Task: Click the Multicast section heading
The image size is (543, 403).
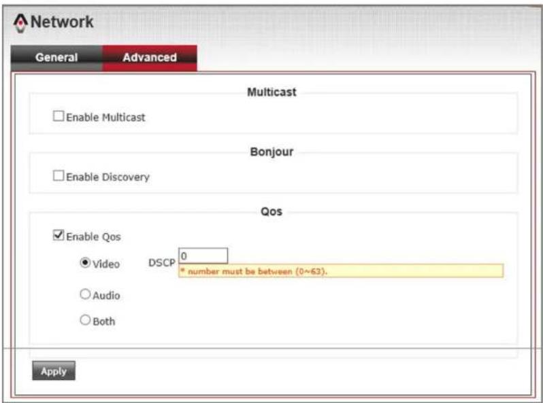Action: [272, 92]
